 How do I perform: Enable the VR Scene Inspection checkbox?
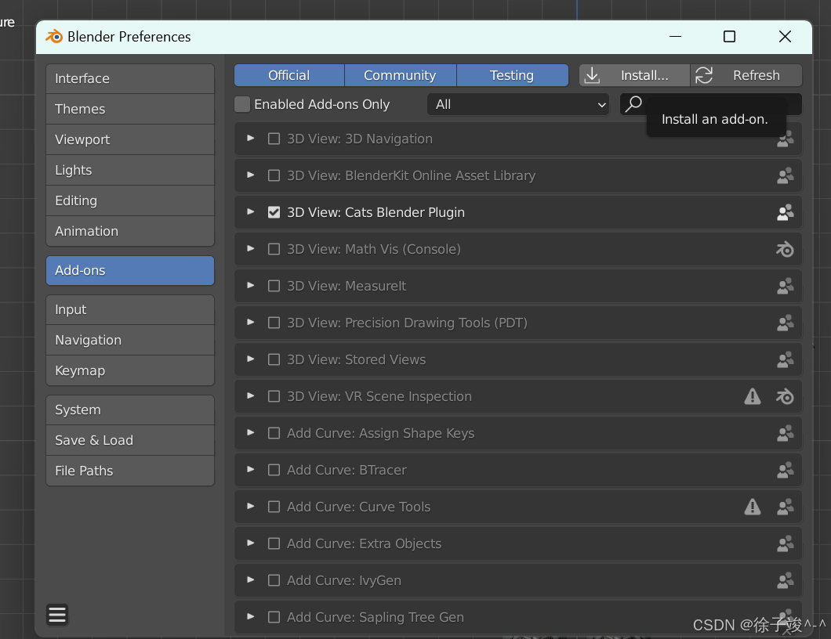pos(274,396)
